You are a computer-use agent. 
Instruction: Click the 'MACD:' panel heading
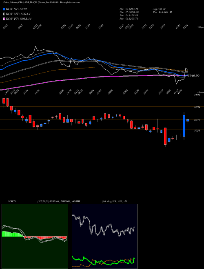coord(12,201)
